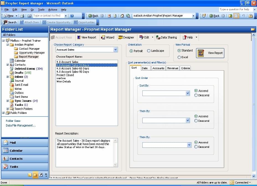Open Data File Management link
This screenshot has height=186, width=257.
[x=21, y=125]
